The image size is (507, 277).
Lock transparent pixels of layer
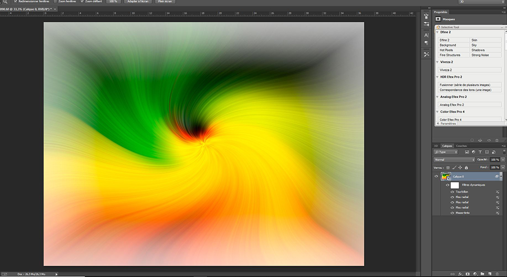448,167
